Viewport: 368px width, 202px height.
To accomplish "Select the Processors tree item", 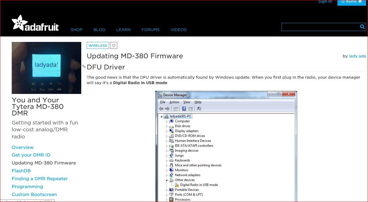I will coord(183,200).
